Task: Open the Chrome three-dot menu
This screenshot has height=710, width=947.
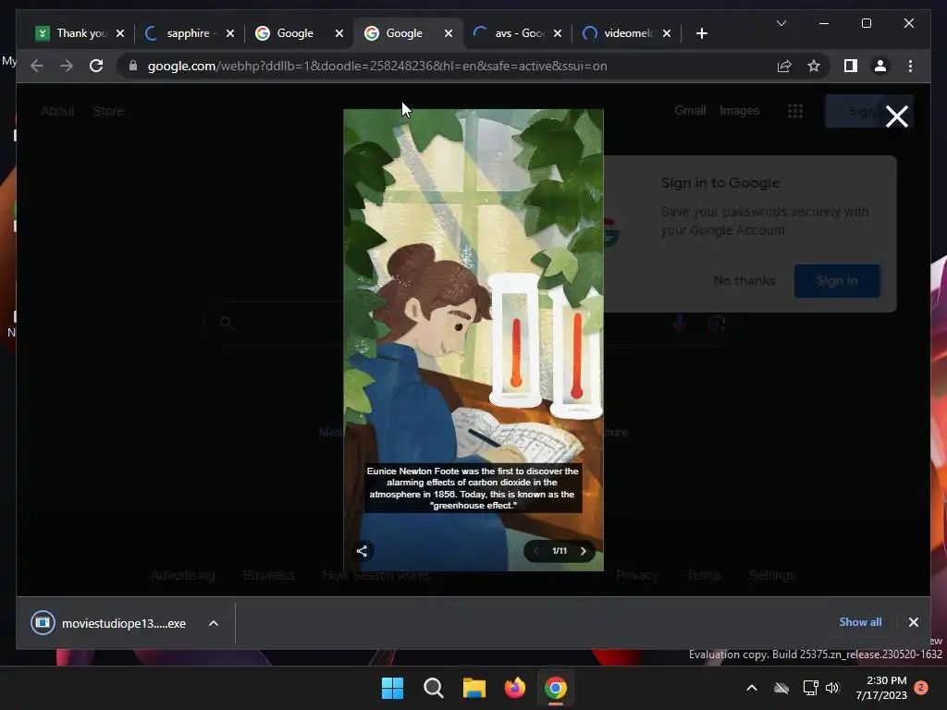Action: (x=910, y=66)
